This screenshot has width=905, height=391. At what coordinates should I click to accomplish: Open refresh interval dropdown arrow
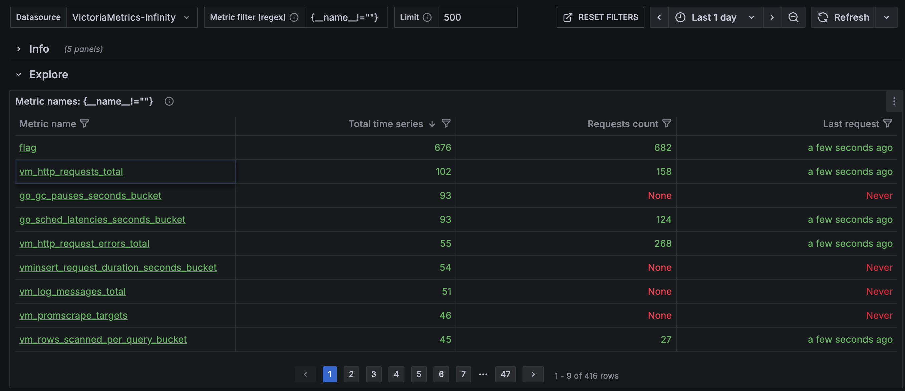pyautogui.click(x=886, y=17)
